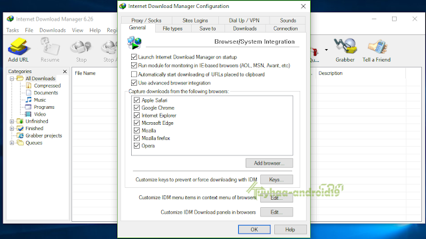Select the Music category note icon
This screenshot has width=426, height=239.
click(x=29, y=100)
